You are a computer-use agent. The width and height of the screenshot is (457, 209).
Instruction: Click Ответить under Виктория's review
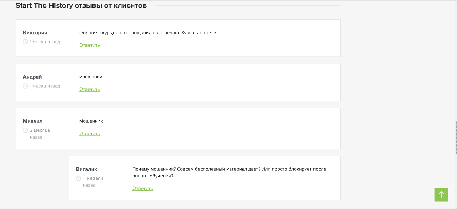click(89, 45)
